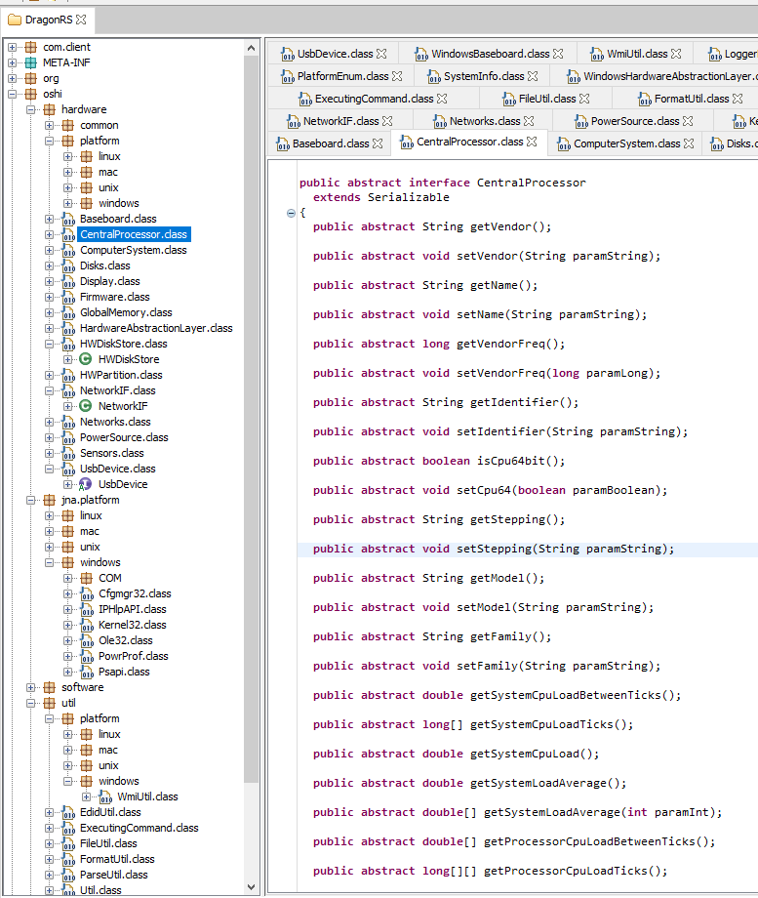Expand the common package node
This screenshot has height=898, width=758.
point(49,125)
